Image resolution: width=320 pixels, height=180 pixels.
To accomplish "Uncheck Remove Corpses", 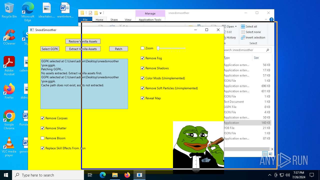I will (x=42, y=118).
